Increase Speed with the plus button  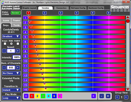[18, 51]
